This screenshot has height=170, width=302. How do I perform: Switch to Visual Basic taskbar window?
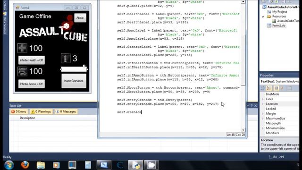coord(104,165)
